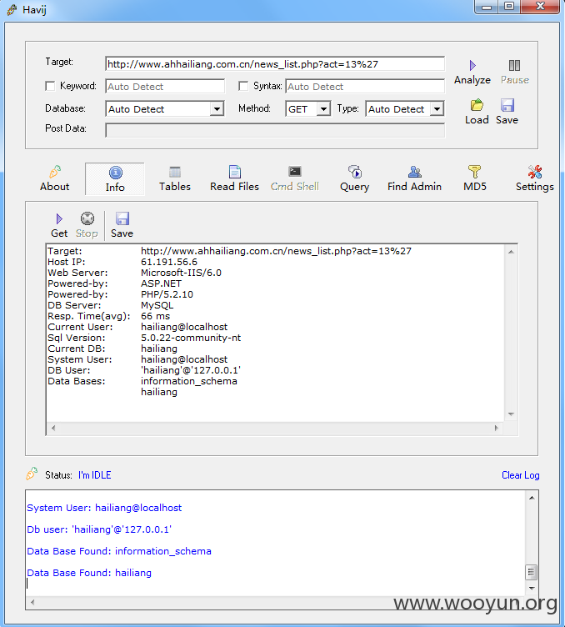Click the About tab label

54,187
